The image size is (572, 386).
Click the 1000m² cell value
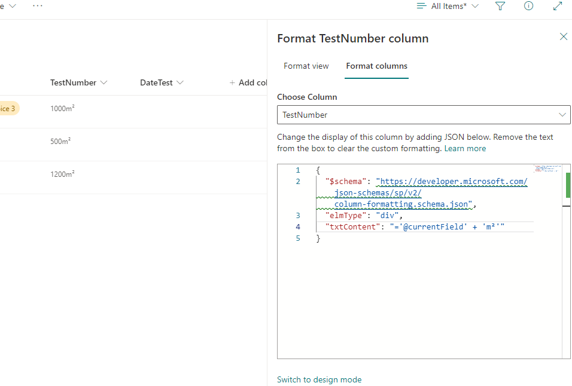click(x=62, y=108)
